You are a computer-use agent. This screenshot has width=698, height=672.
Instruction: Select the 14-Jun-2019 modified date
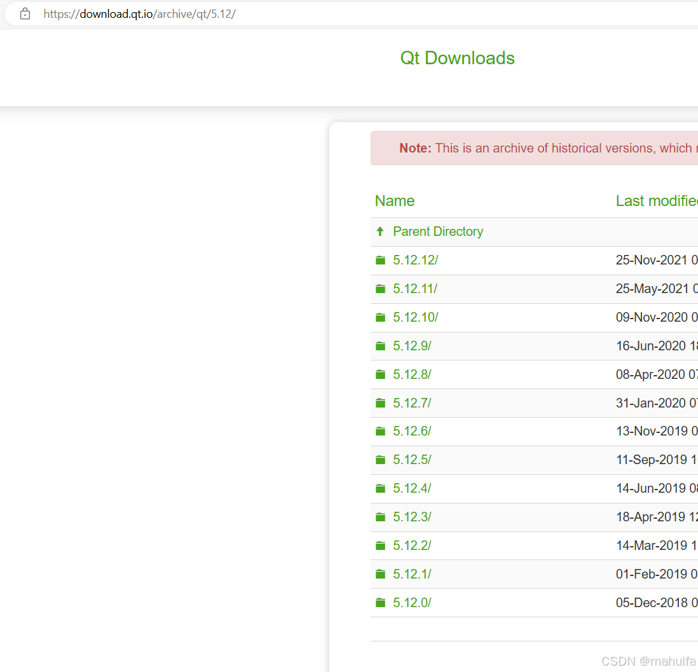651,488
